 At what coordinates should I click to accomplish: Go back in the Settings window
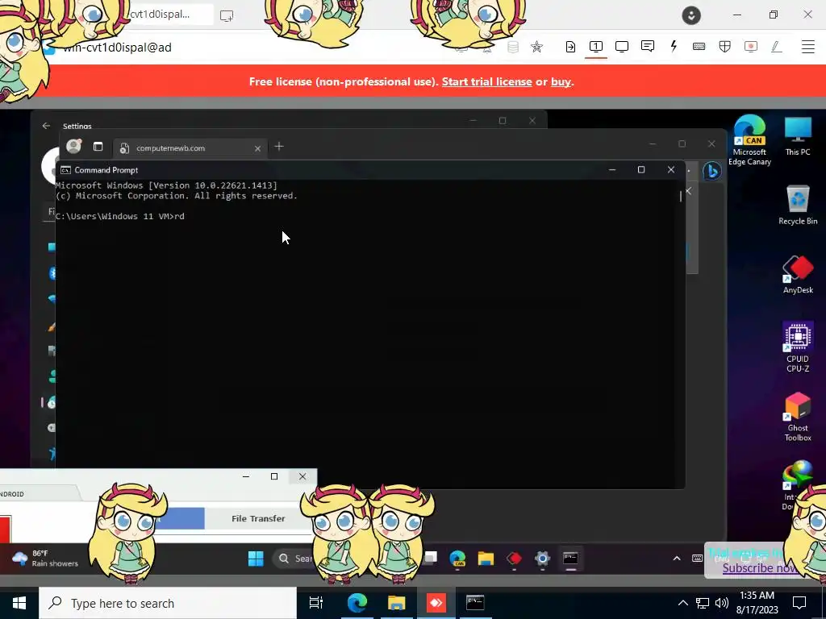46,126
